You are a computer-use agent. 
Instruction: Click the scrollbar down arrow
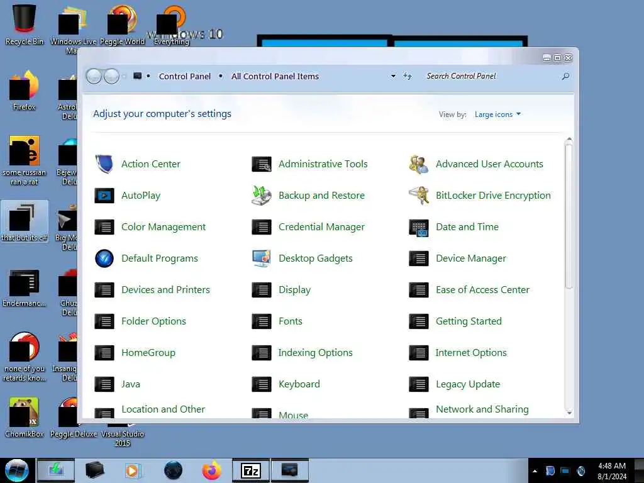pyautogui.click(x=569, y=413)
